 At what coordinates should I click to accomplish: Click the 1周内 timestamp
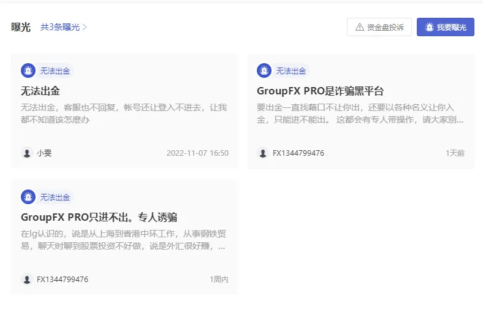pyautogui.click(x=219, y=280)
